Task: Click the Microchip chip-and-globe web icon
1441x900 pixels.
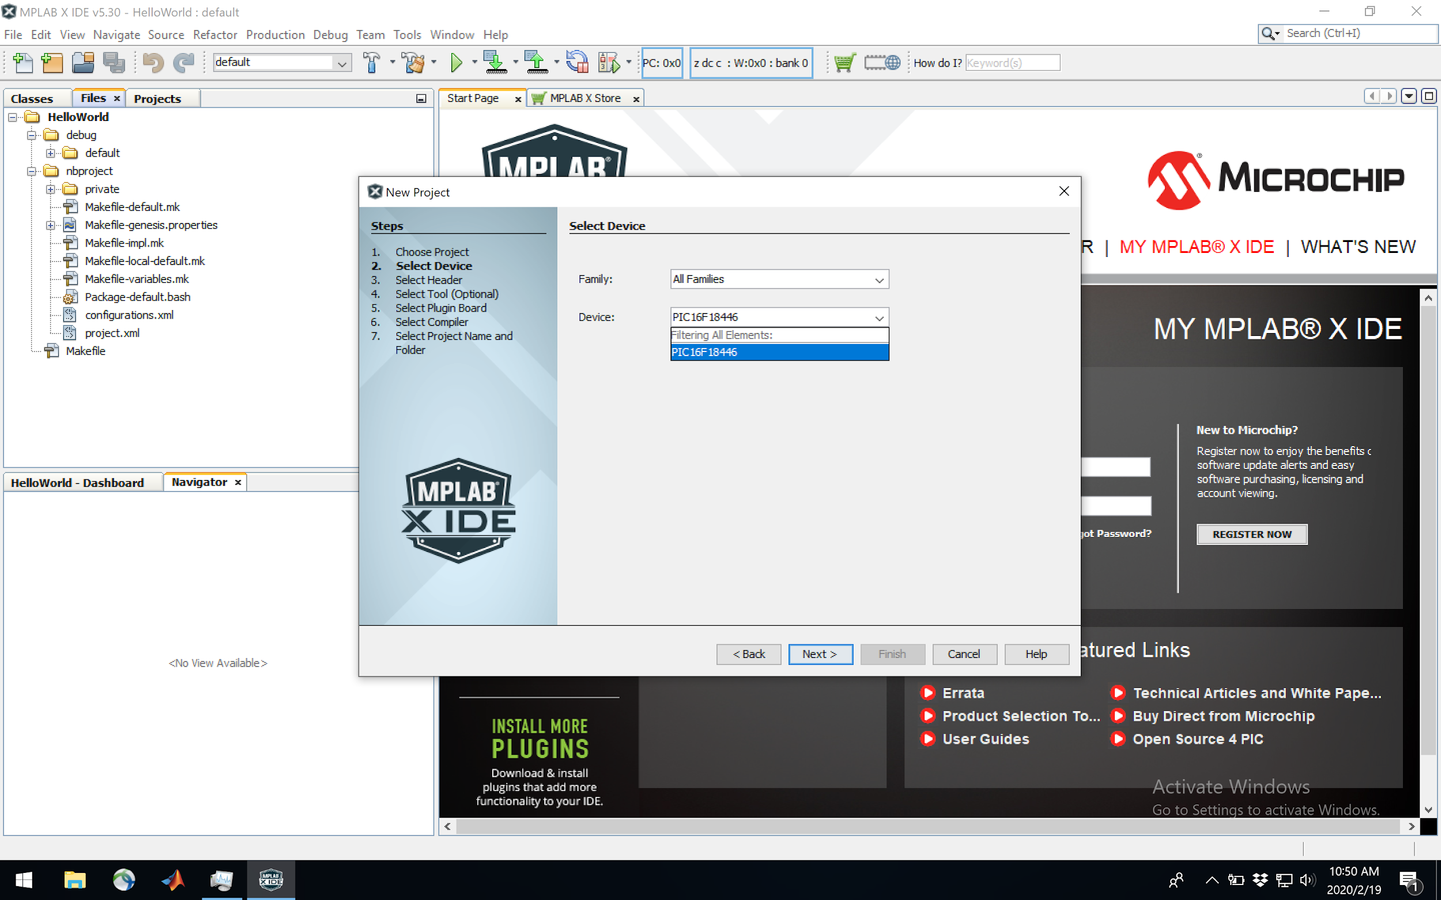Action: tap(882, 62)
